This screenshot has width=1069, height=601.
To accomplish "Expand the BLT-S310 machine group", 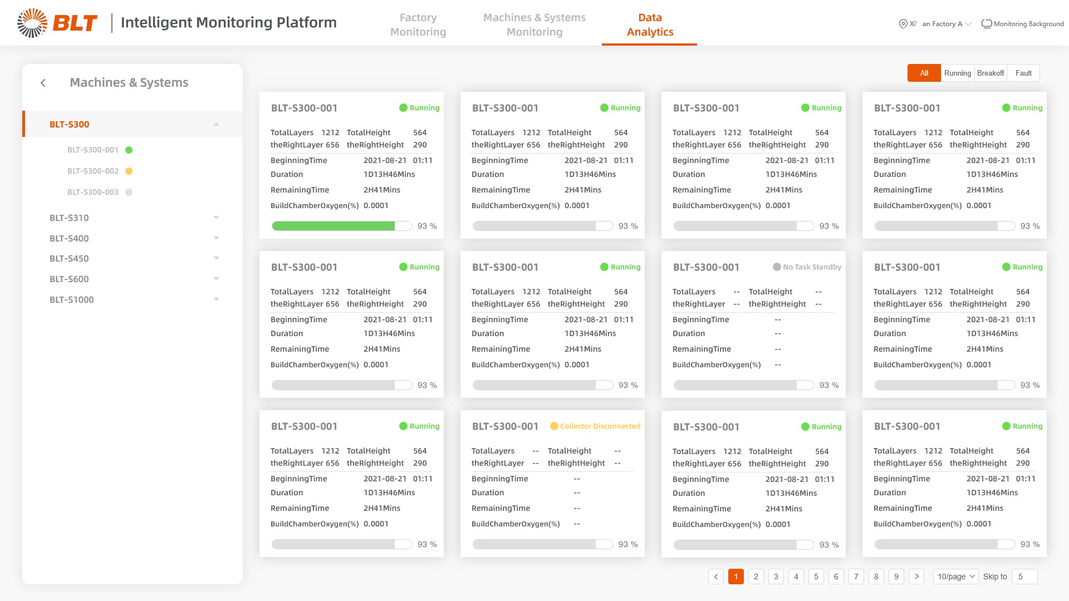I will click(216, 218).
